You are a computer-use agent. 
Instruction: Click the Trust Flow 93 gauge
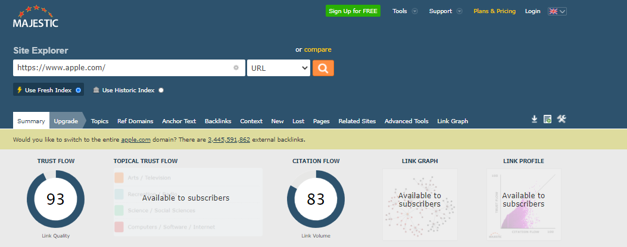55,199
